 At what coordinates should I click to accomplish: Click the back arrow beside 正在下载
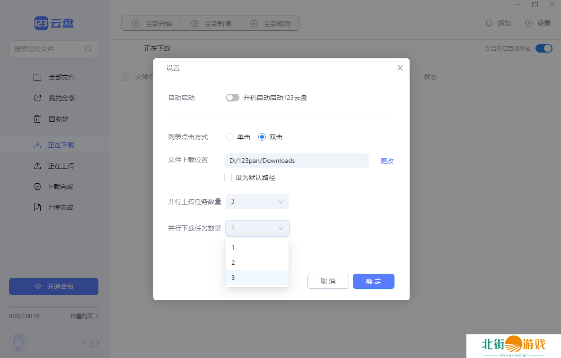click(x=123, y=48)
